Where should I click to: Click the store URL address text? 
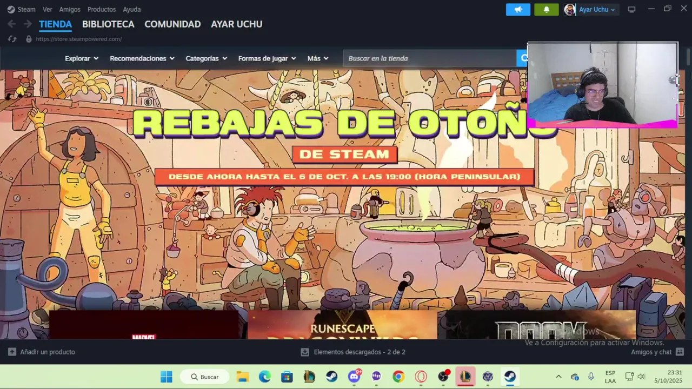point(79,39)
